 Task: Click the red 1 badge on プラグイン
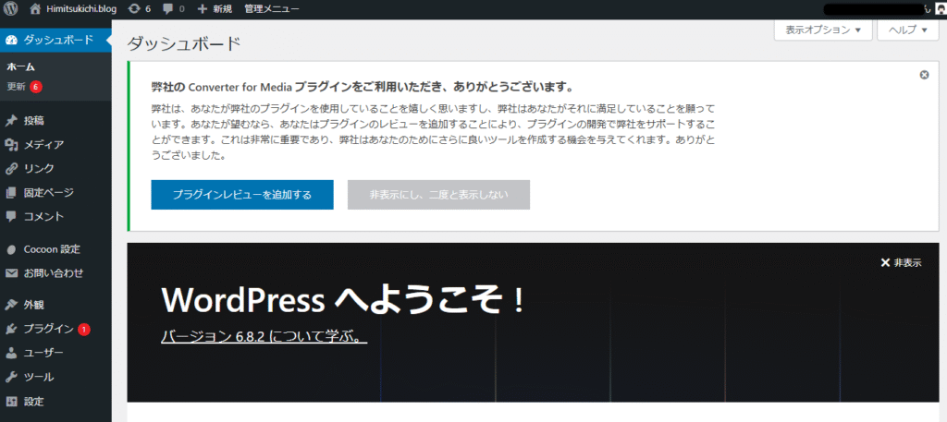click(x=84, y=329)
